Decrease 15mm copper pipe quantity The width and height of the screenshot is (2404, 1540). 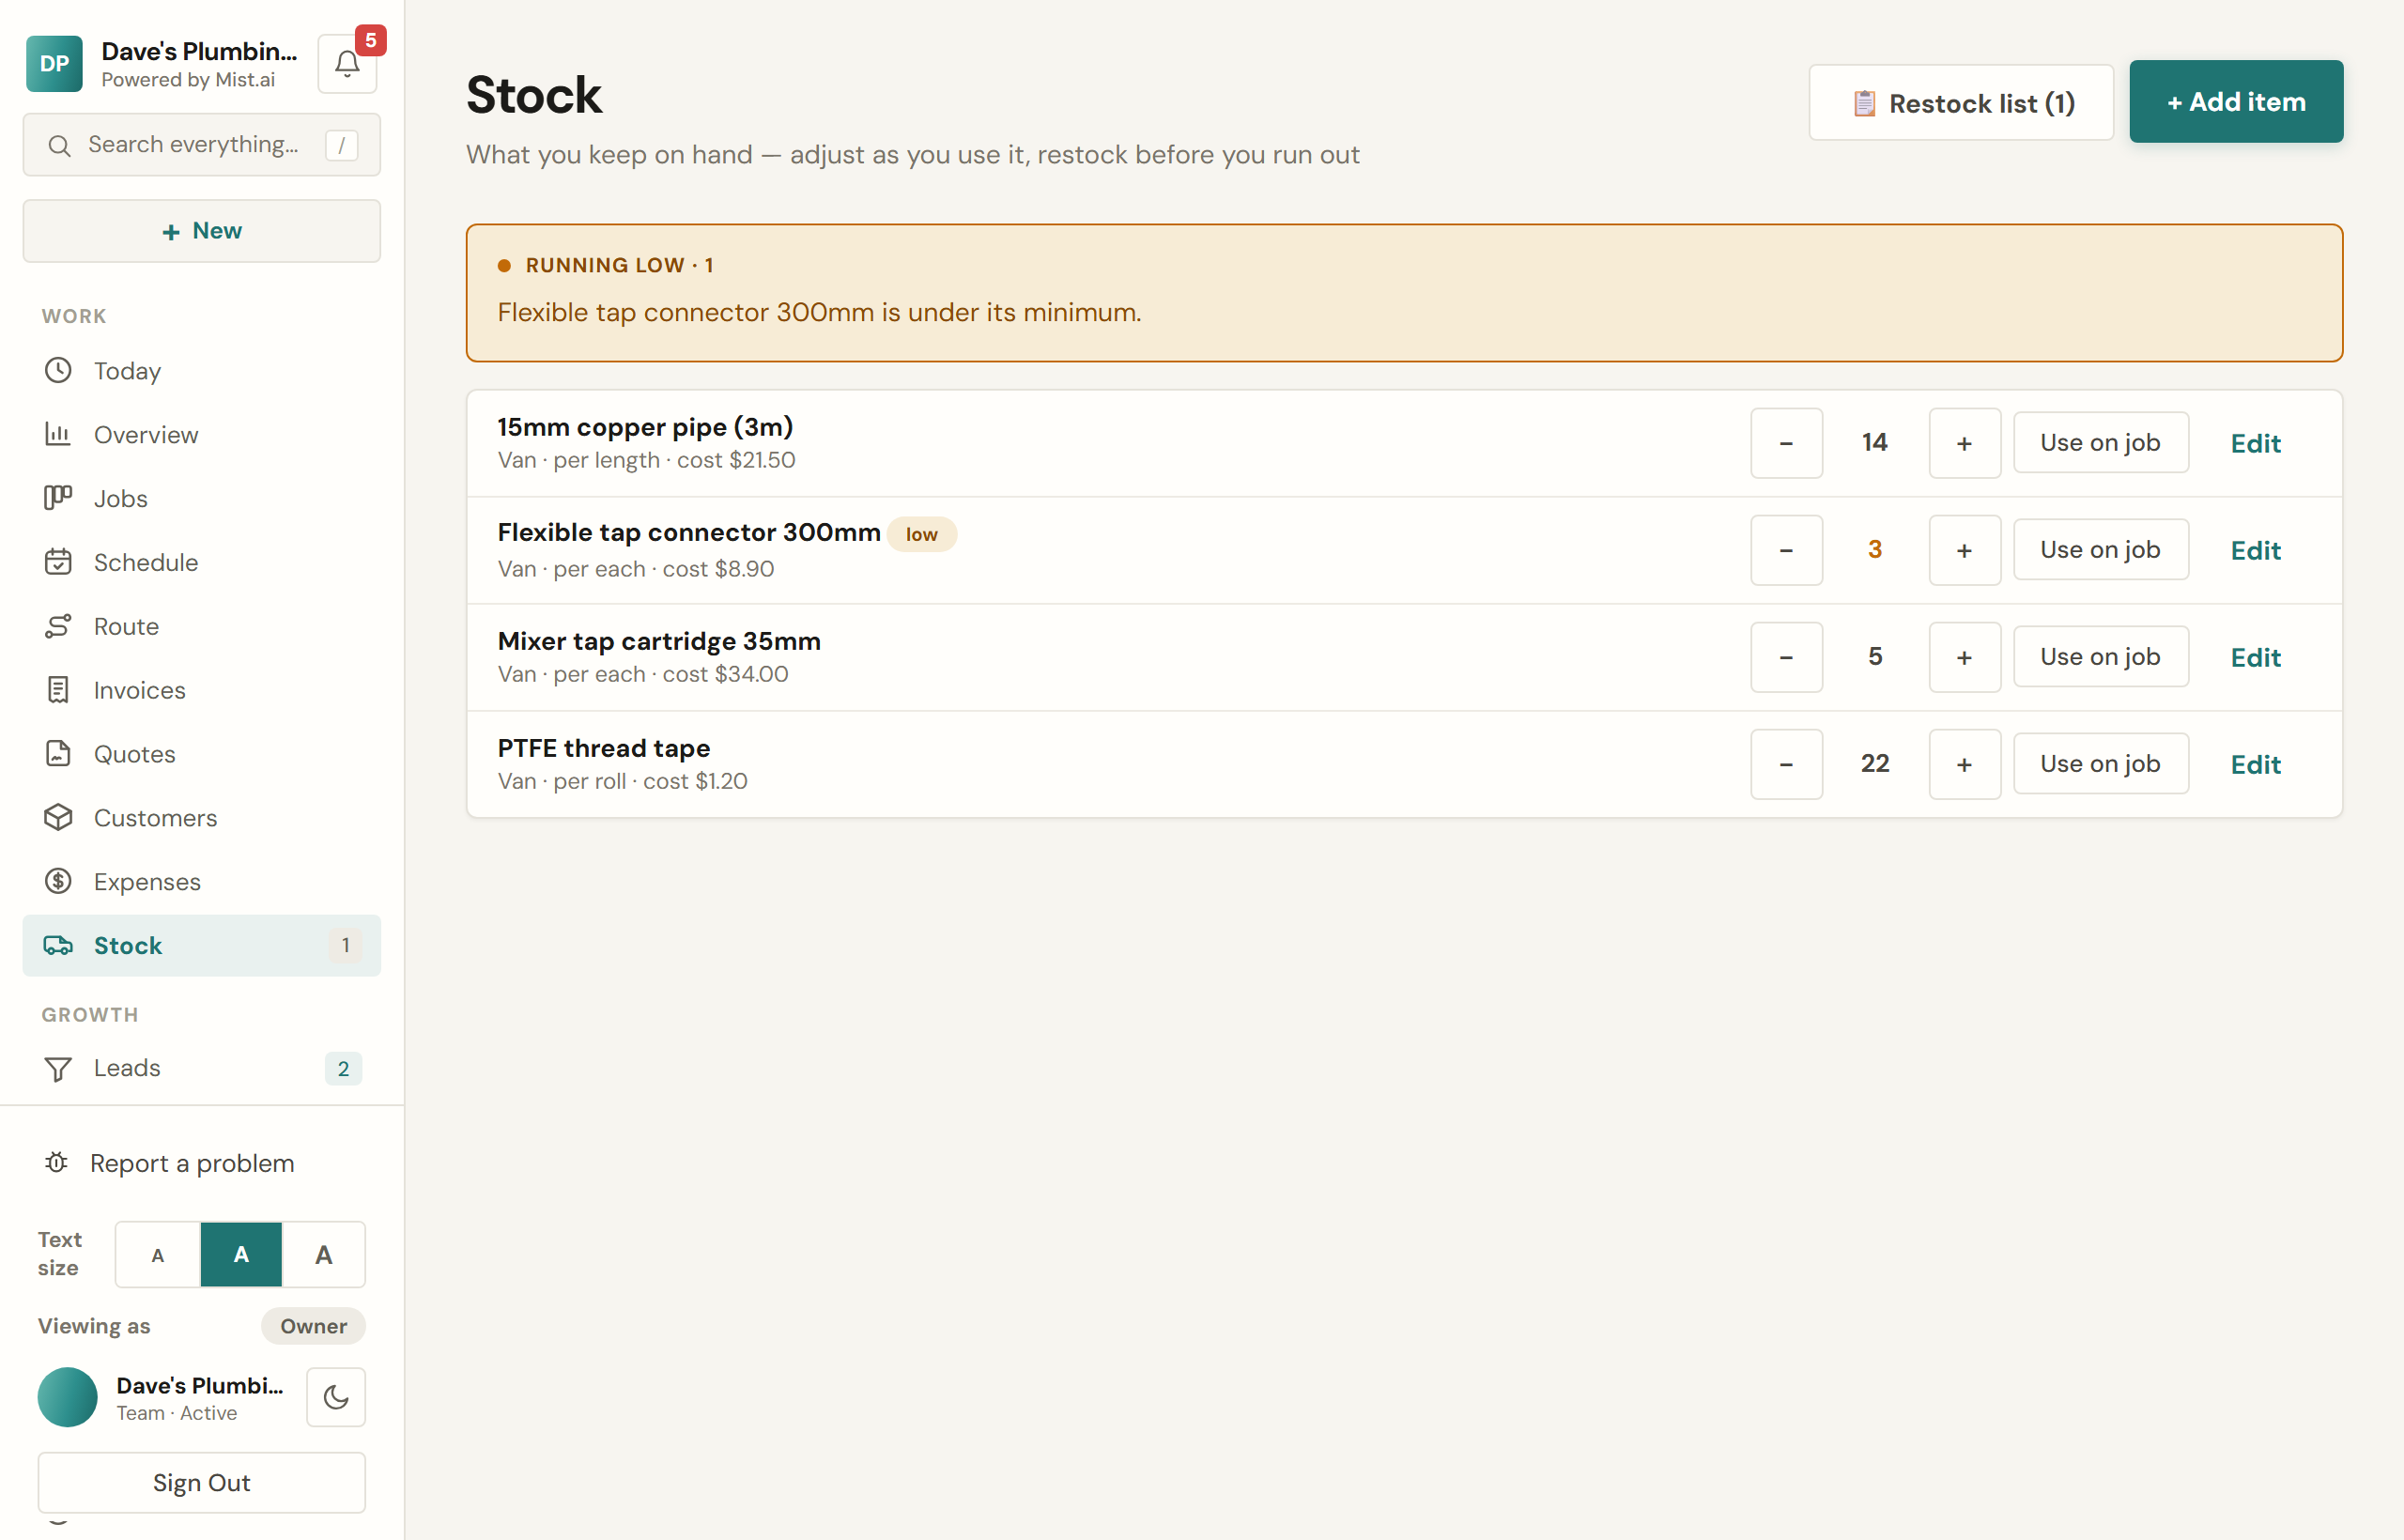coord(1786,443)
